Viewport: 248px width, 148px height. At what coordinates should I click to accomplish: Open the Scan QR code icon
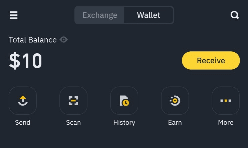pyautogui.click(x=73, y=101)
